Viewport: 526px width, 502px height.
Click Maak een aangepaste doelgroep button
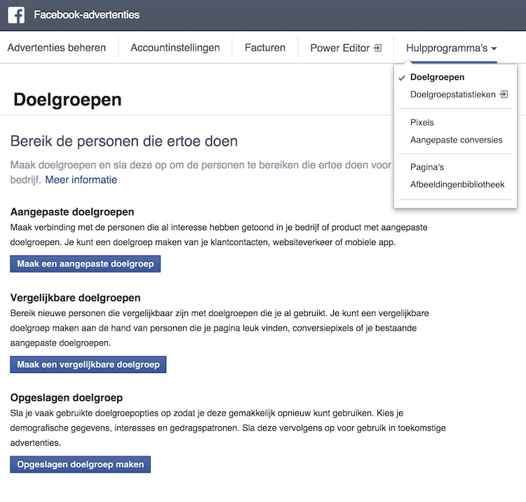pos(85,264)
